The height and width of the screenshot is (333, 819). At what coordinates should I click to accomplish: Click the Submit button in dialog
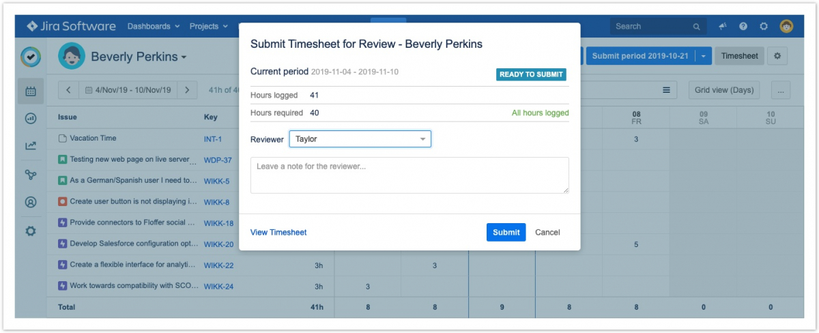(506, 232)
